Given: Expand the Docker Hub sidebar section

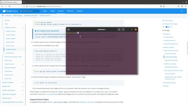Looking at the screenshot, I should pos(23,86).
